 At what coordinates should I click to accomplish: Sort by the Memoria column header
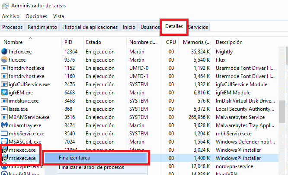195,42
